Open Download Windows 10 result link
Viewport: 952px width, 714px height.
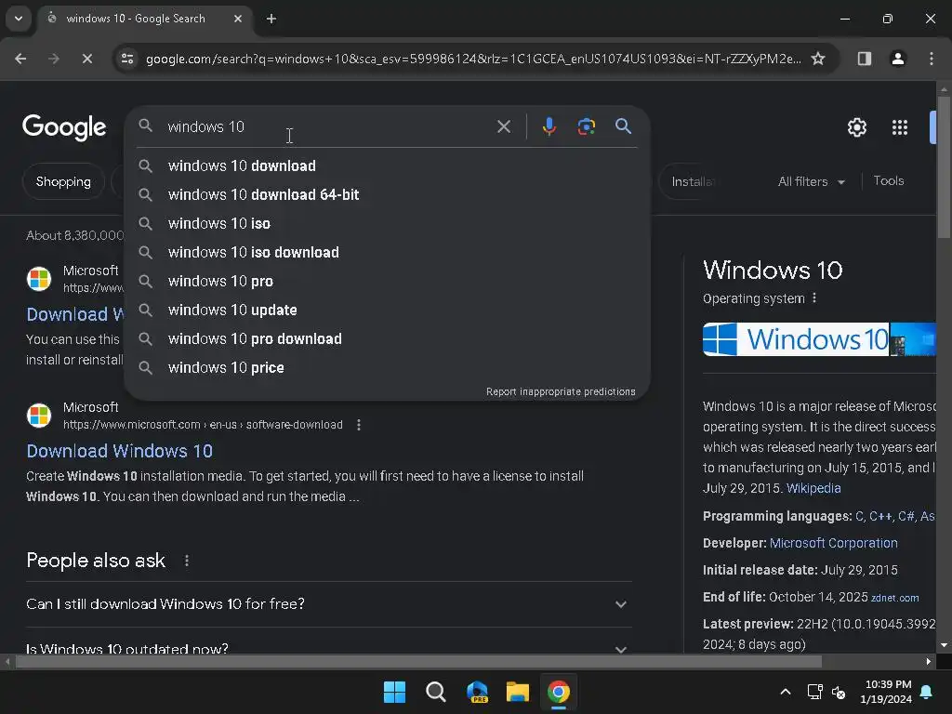coord(120,451)
